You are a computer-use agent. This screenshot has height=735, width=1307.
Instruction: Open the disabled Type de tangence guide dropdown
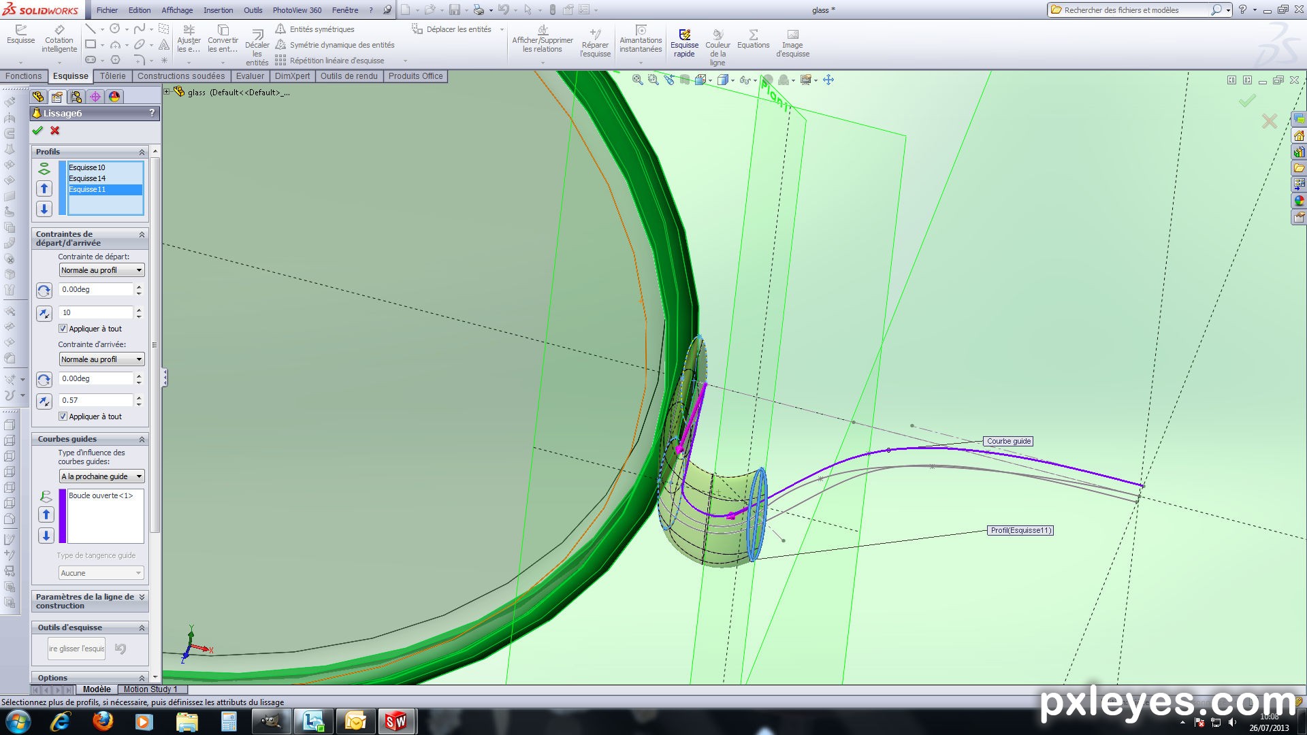101,573
